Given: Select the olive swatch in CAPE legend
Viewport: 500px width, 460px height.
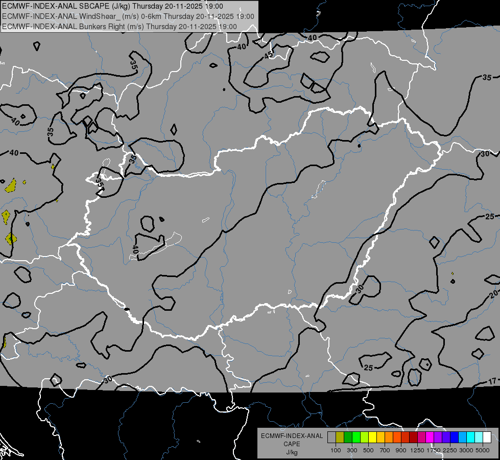Looking at the screenshot, I should coord(340,438).
